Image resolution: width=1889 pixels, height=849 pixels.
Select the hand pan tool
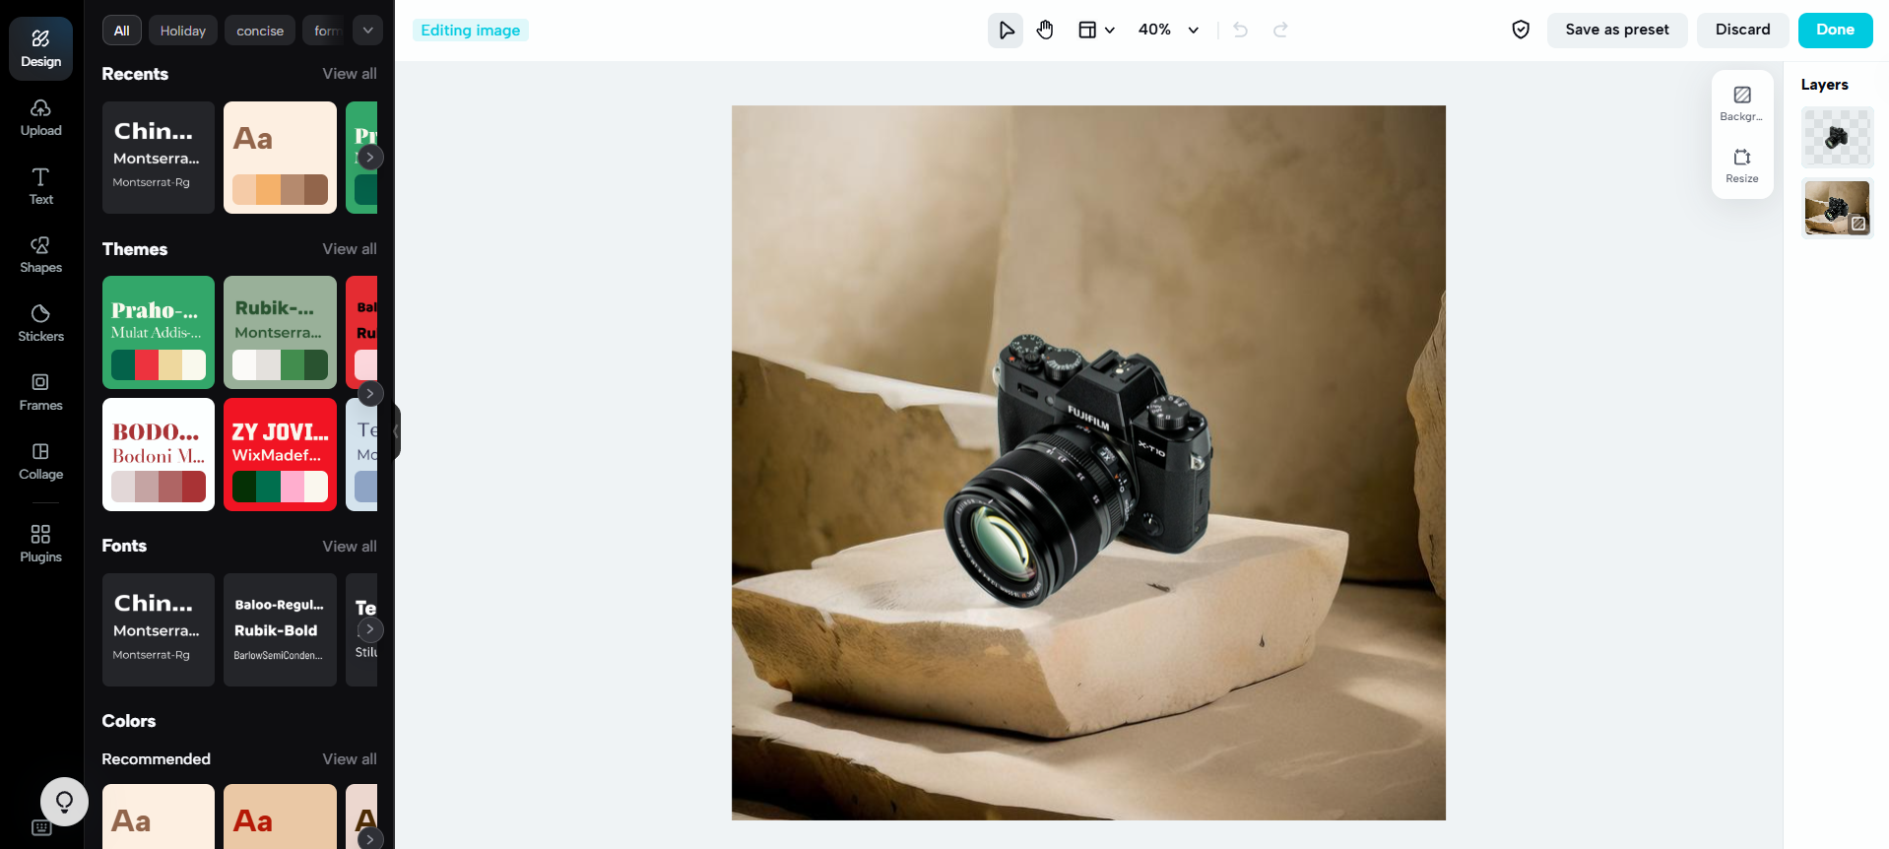[1045, 31]
